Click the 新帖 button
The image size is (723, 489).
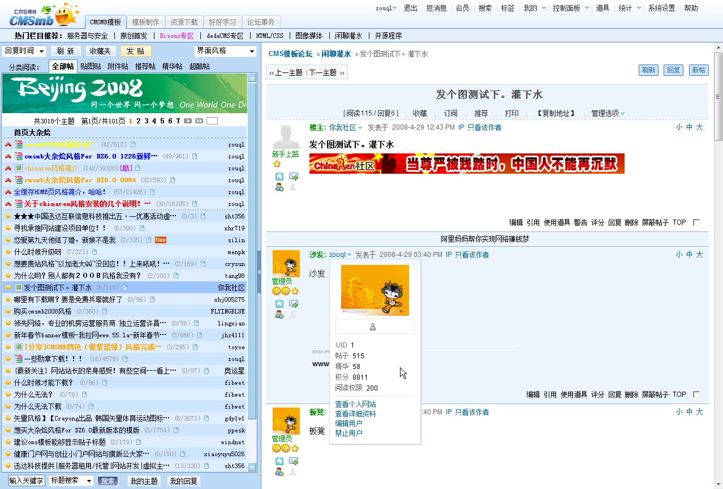coord(699,70)
